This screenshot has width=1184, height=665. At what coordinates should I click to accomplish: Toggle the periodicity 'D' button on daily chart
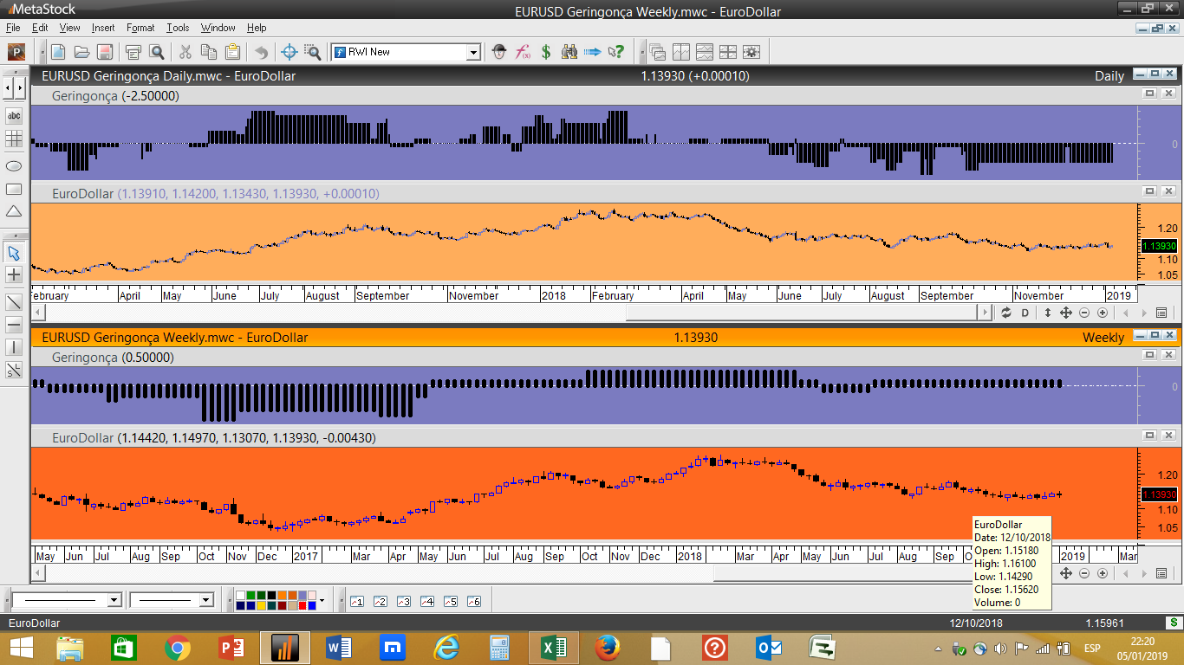tap(1025, 313)
